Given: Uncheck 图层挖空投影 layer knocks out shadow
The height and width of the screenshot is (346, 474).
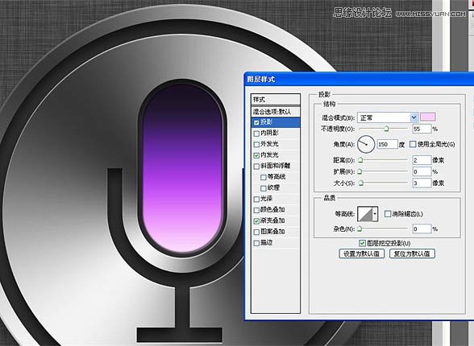Looking at the screenshot, I should 362,243.
